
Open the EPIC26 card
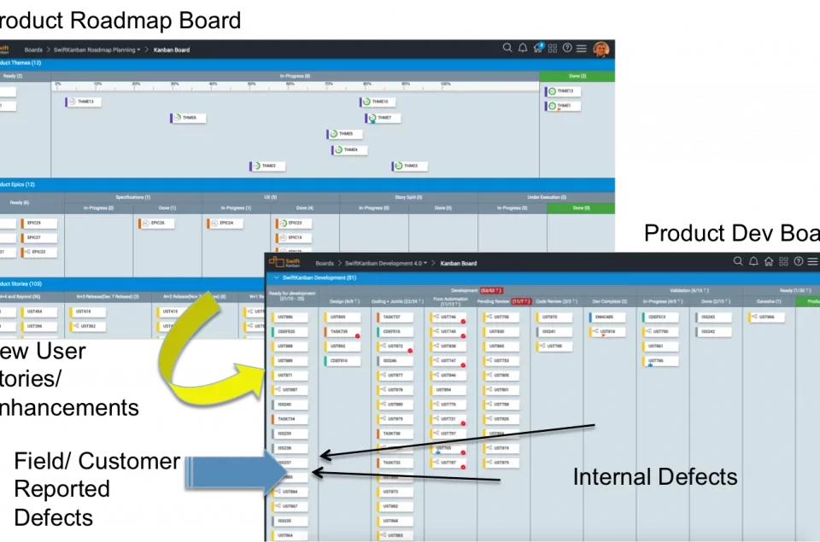point(156,223)
